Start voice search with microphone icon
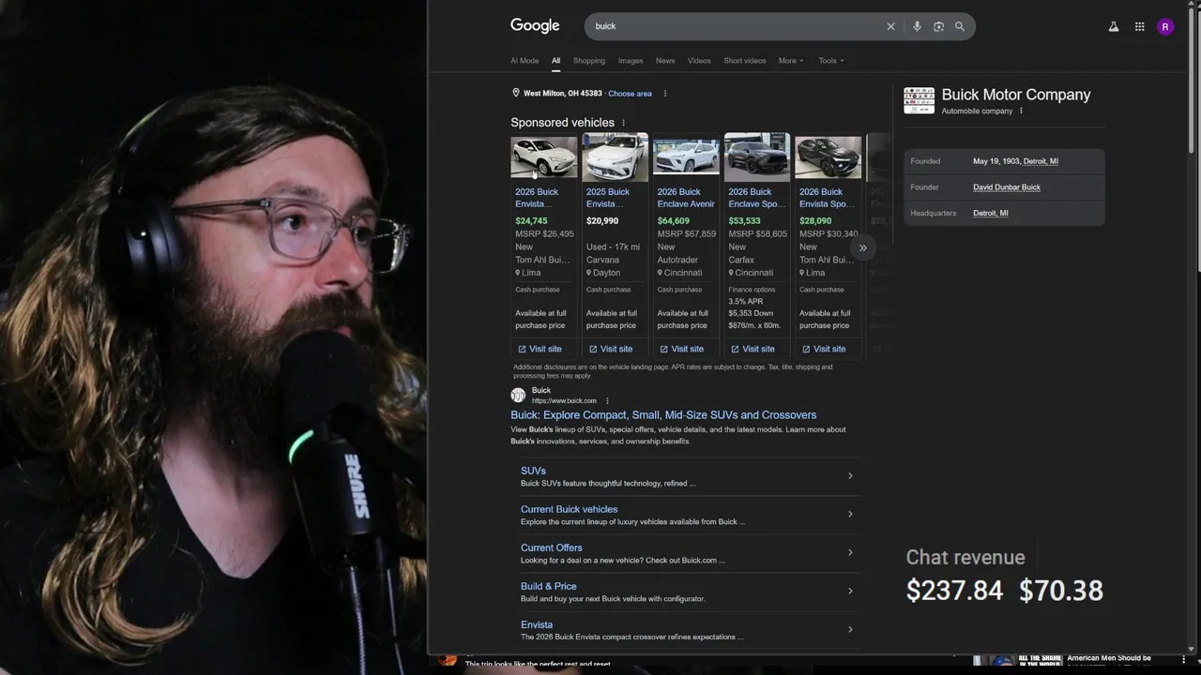1201x675 pixels. click(x=917, y=26)
